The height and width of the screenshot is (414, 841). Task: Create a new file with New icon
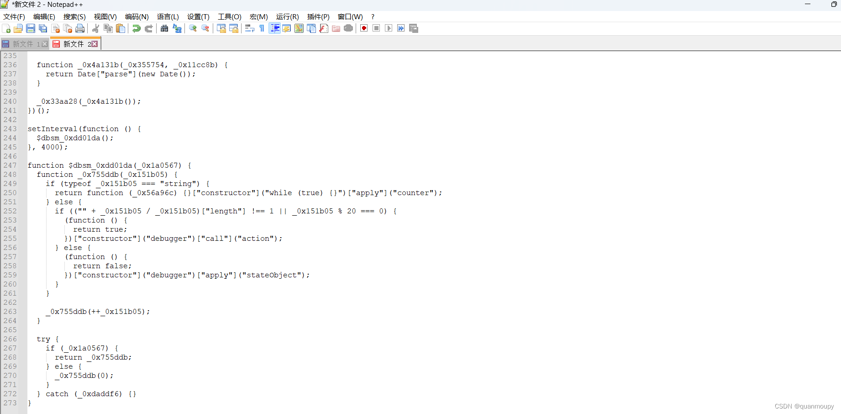[6, 28]
